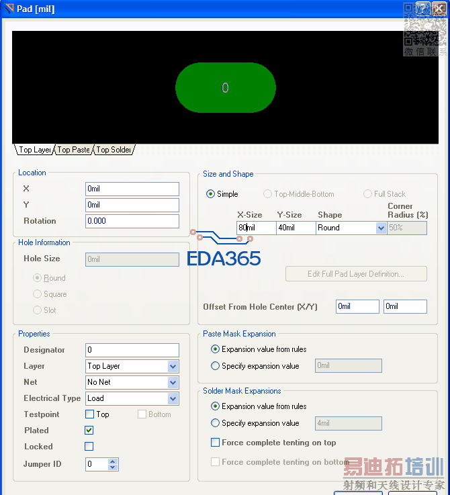Click the Y offset from hole center field

pyautogui.click(x=405, y=306)
